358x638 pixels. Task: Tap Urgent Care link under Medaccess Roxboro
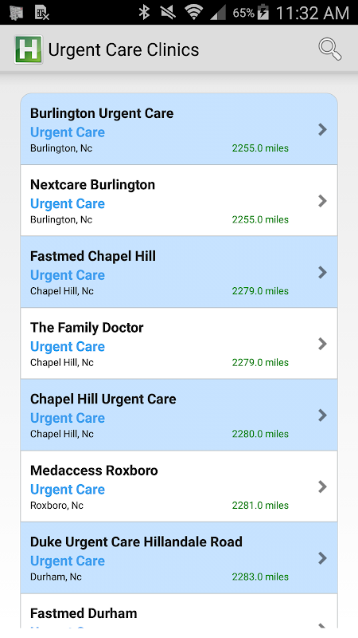(68, 490)
